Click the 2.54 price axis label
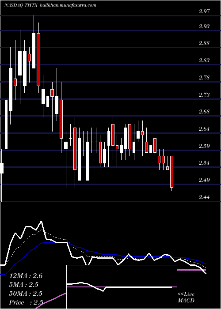 tap(204, 163)
